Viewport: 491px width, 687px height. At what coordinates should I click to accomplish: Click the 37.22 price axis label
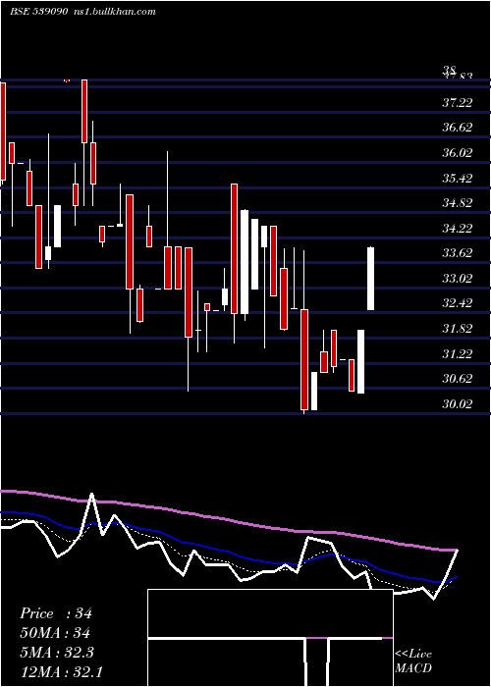pyautogui.click(x=458, y=102)
